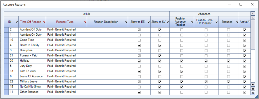Open the Reason Description filter icon

pyautogui.click(x=126, y=22)
